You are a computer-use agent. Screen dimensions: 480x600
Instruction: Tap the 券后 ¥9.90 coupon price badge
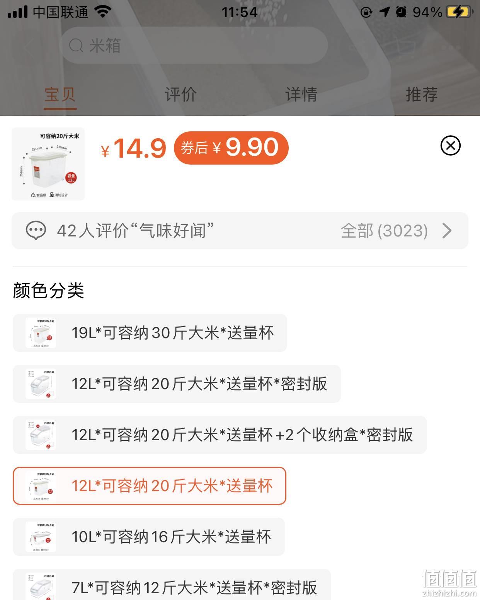pyautogui.click(x=231, y=148)
